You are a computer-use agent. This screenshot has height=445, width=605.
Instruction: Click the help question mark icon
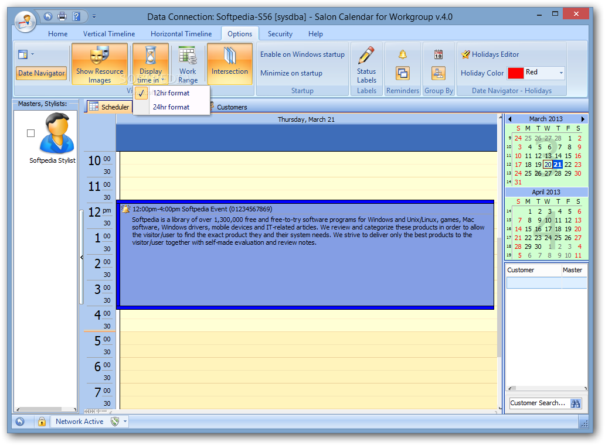click(x=76, y=16)
